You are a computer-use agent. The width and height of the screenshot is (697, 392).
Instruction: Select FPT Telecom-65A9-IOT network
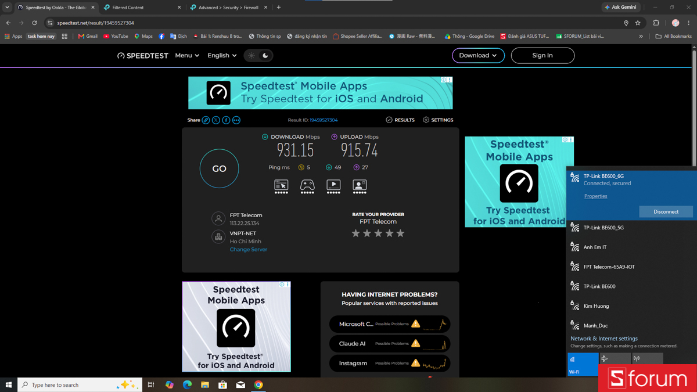coord(631,267)
